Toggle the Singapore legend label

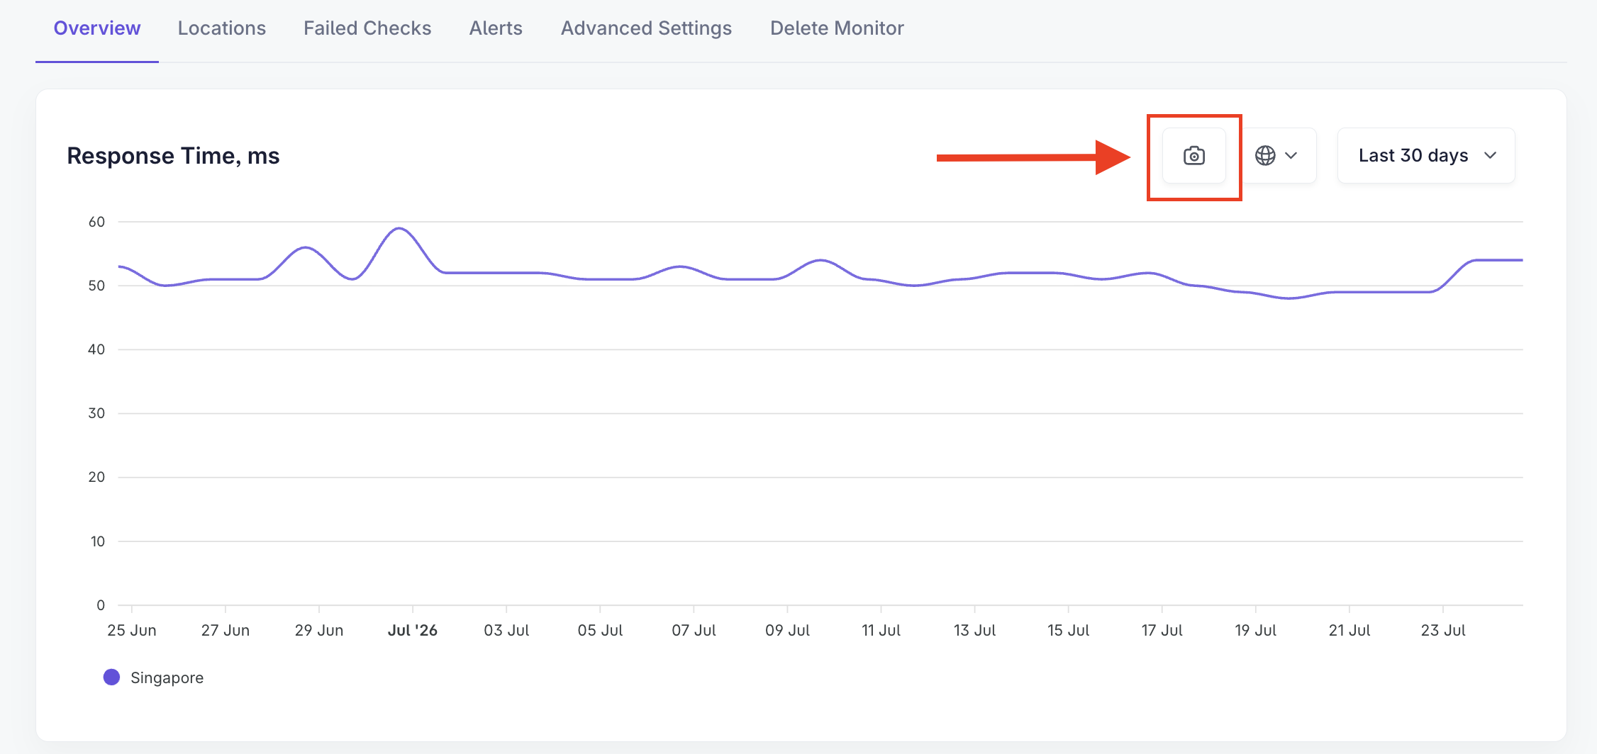click(x=167, y=677)
